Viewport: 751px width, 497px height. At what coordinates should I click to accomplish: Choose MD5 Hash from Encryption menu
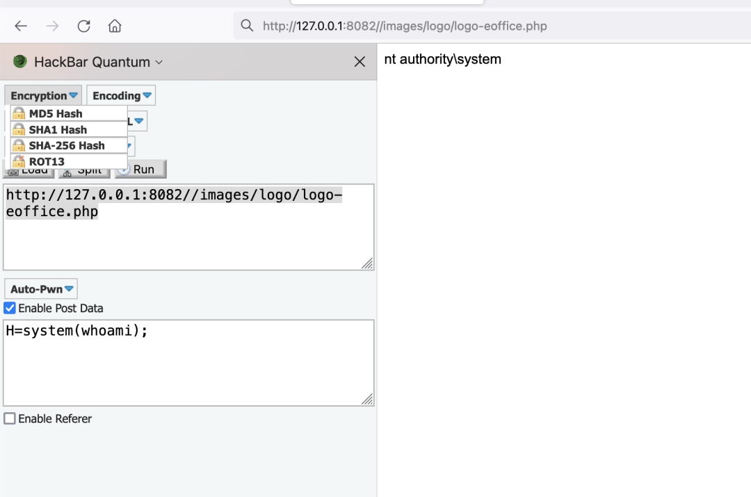(x=69, y=113)
